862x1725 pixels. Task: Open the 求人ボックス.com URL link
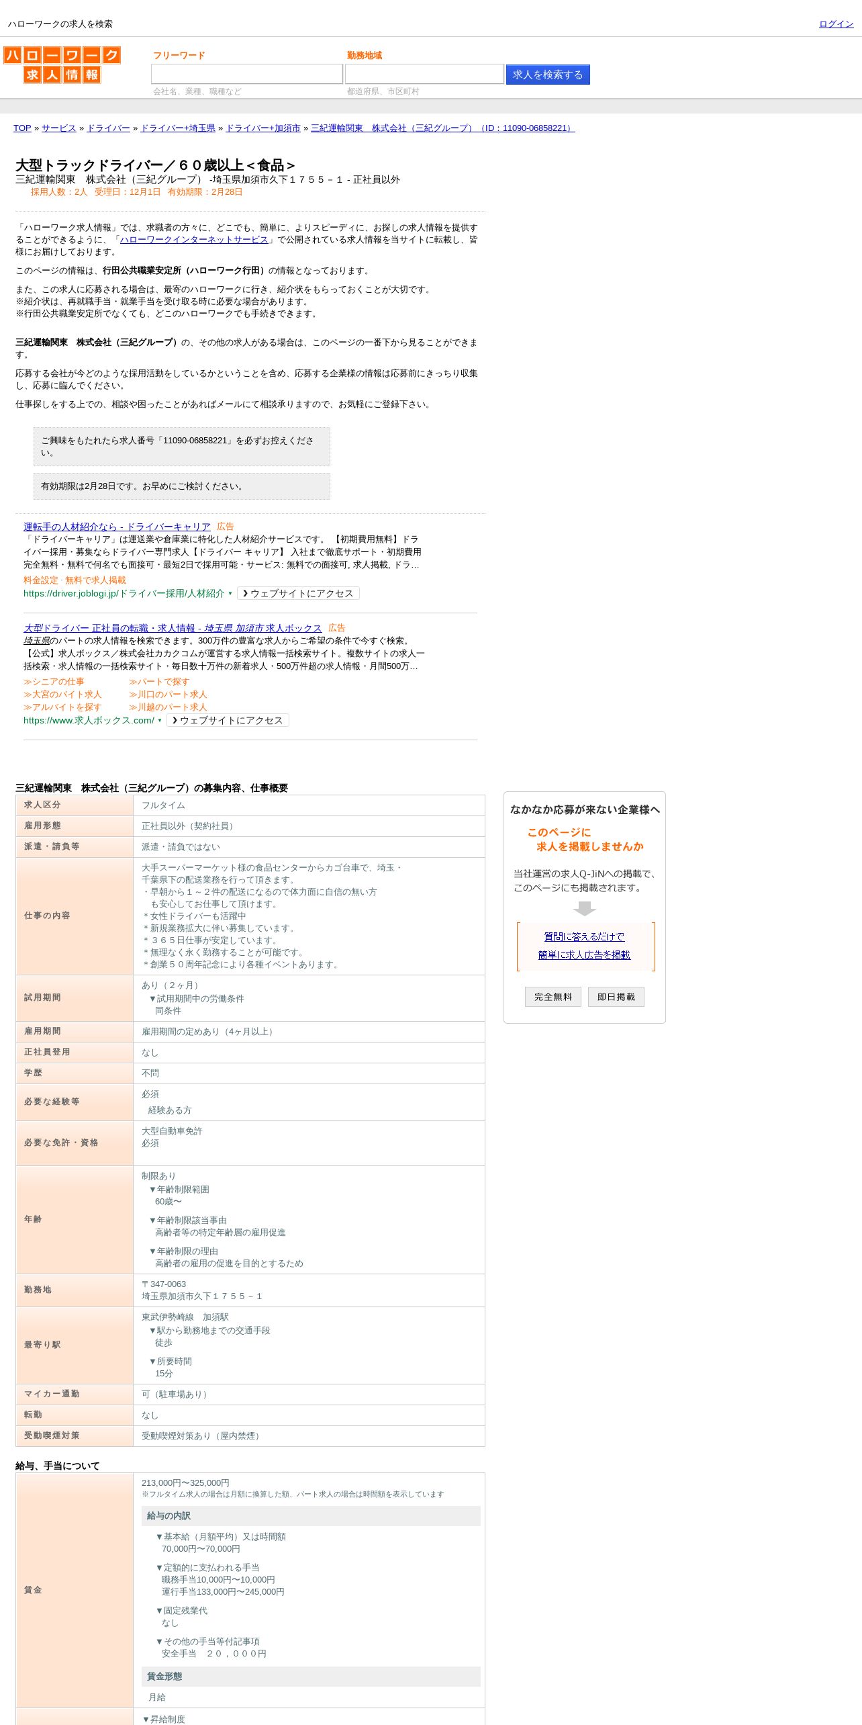coord(89,721)
